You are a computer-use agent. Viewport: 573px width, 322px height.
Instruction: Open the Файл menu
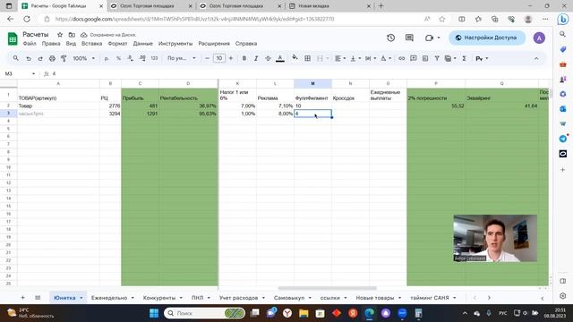click(30, 44)
